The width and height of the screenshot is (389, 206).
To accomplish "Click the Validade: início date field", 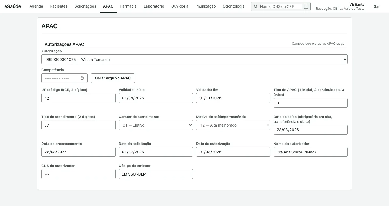I will click(156, 98).
